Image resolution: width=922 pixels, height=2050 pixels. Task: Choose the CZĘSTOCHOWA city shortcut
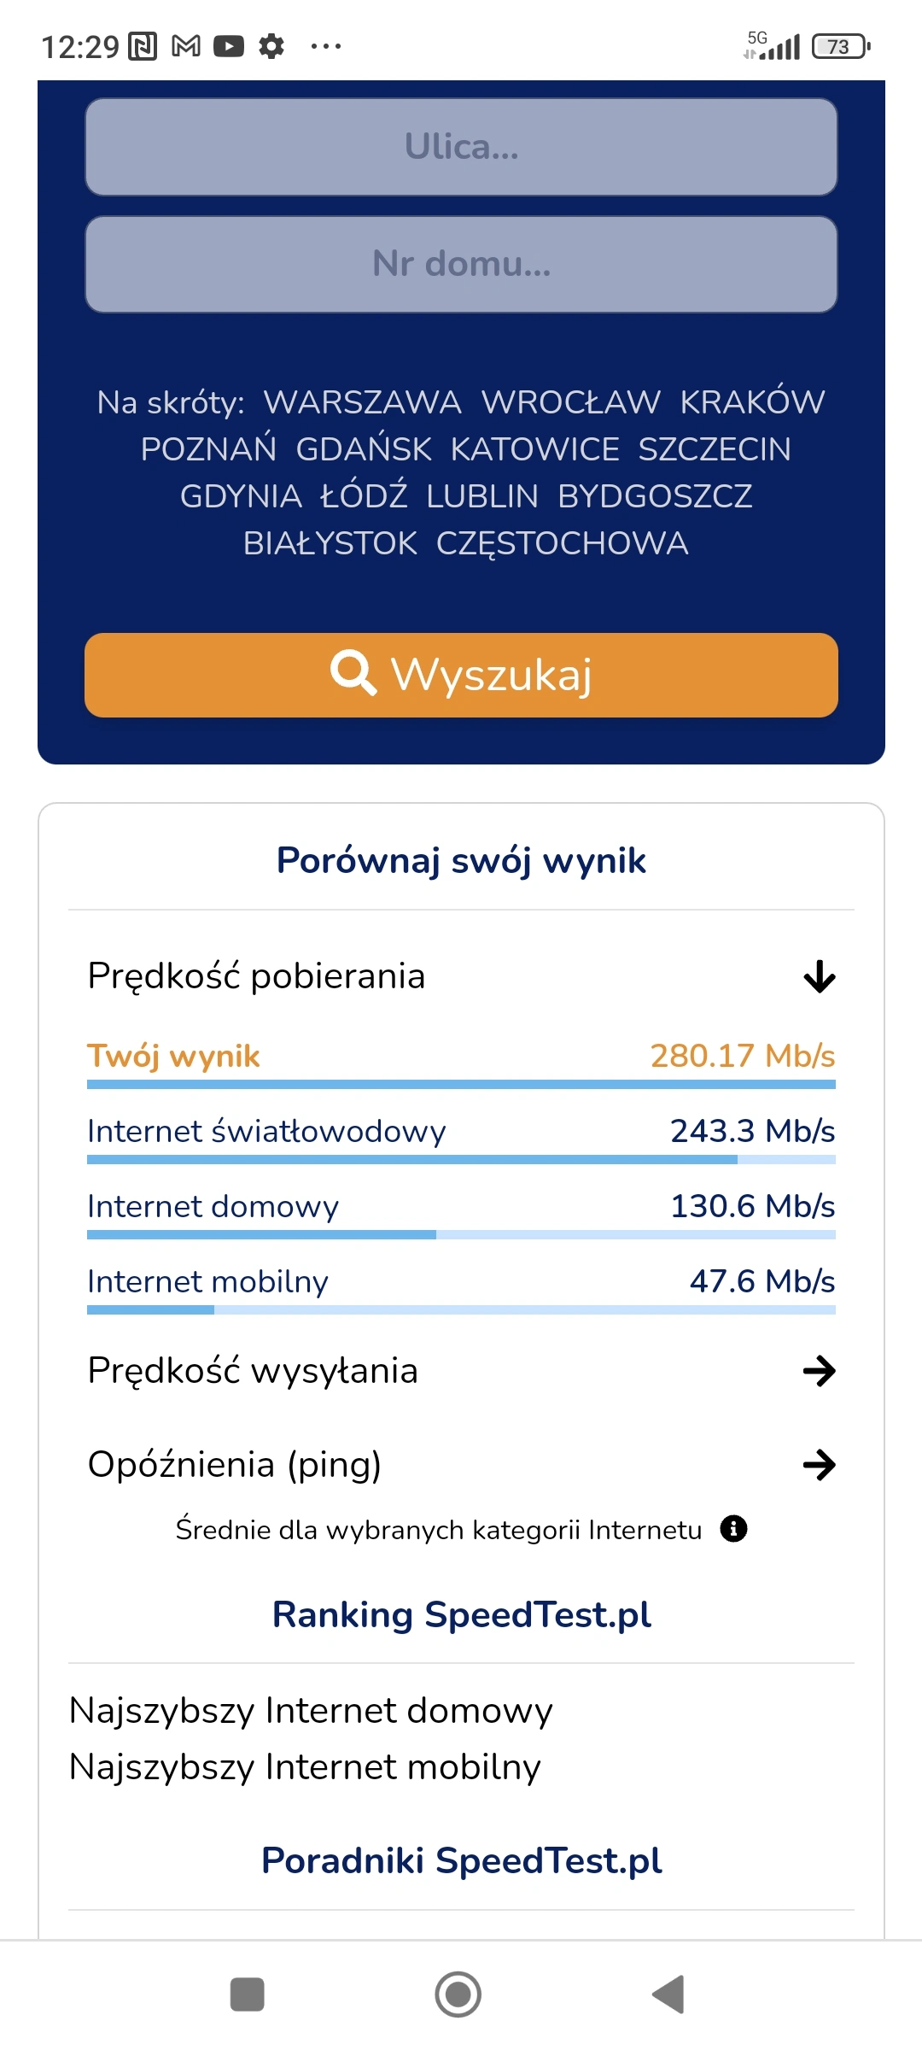pyautogui.click(x=562, y=543)
